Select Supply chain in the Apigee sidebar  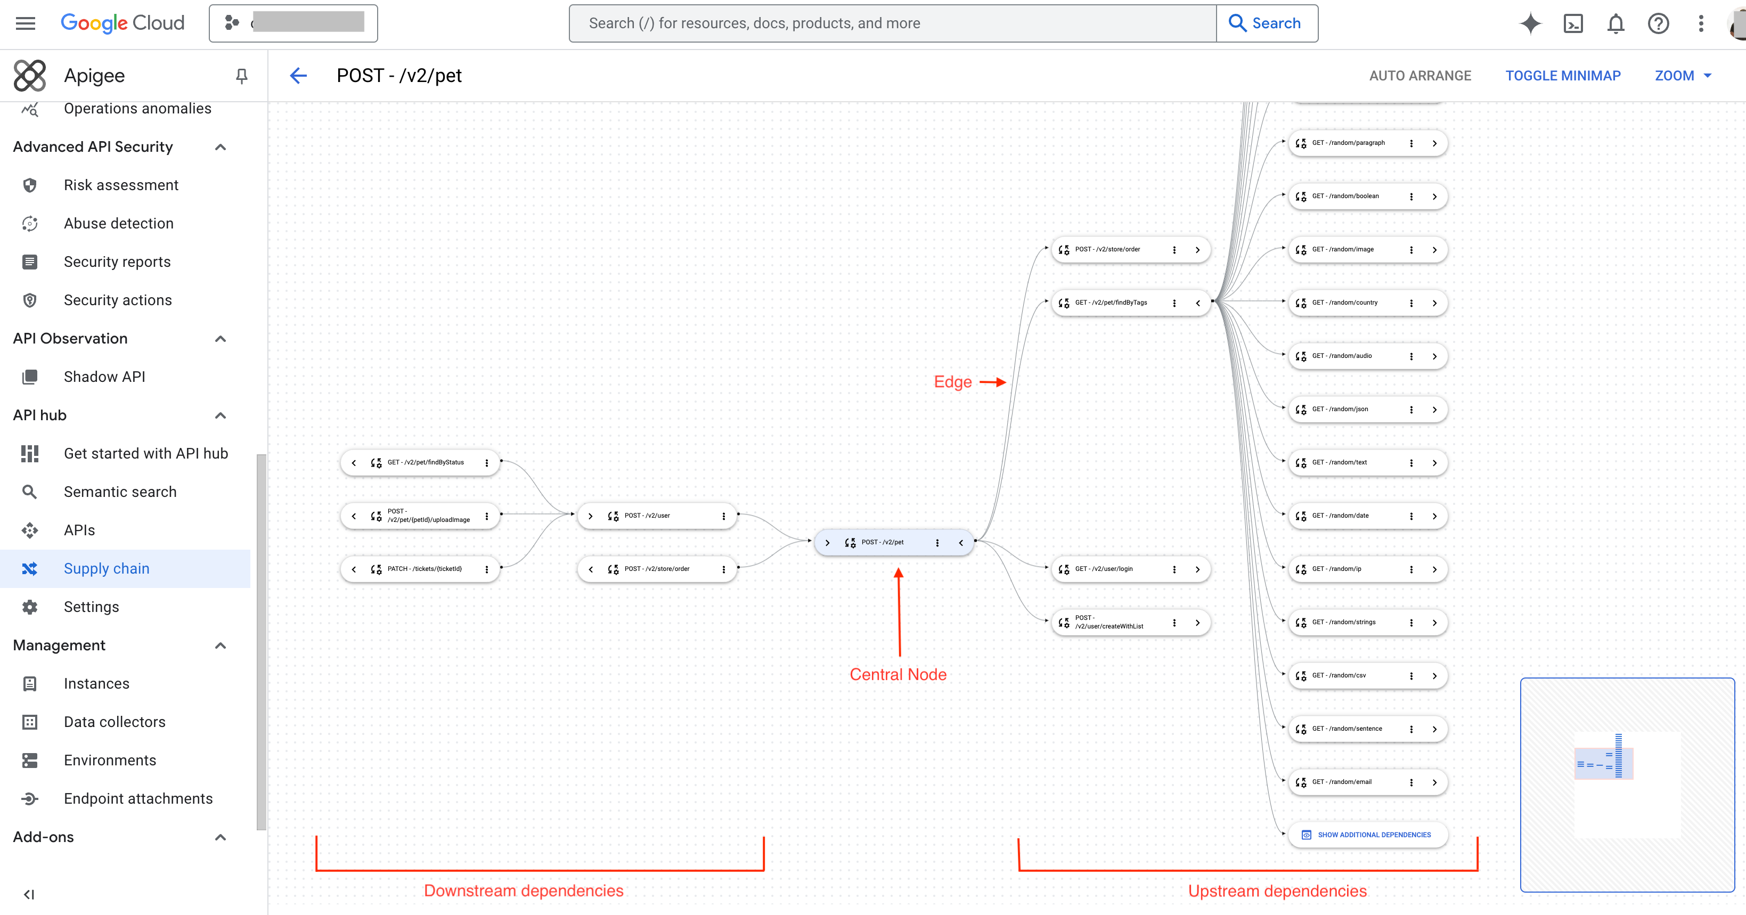click(x=107, y=569)
